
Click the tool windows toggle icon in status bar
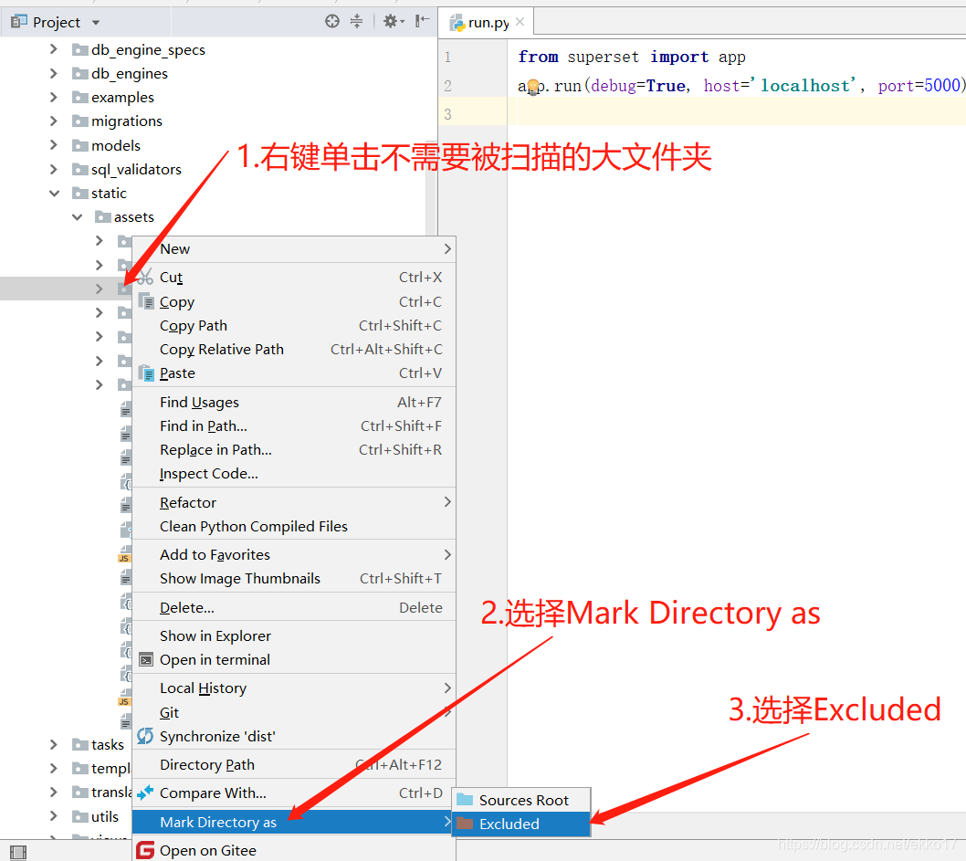(x=18, y=853)
